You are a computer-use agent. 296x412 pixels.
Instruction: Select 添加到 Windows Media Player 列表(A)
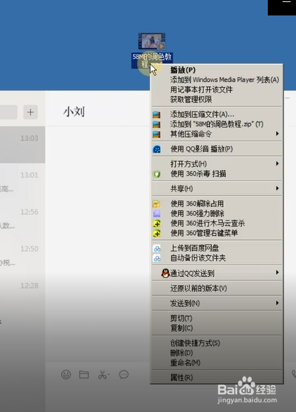(x=217, y=79)
